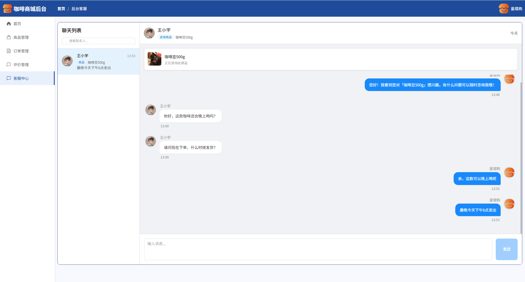Go to 评价管理 menu item
525x282 pixels.
(21, 65)
